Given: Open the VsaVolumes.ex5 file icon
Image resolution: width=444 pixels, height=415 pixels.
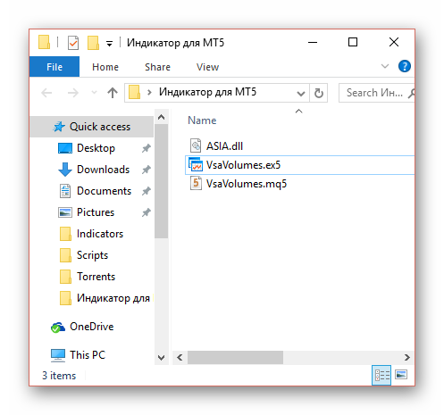Looking at the screenshot, I should point(196,165).
